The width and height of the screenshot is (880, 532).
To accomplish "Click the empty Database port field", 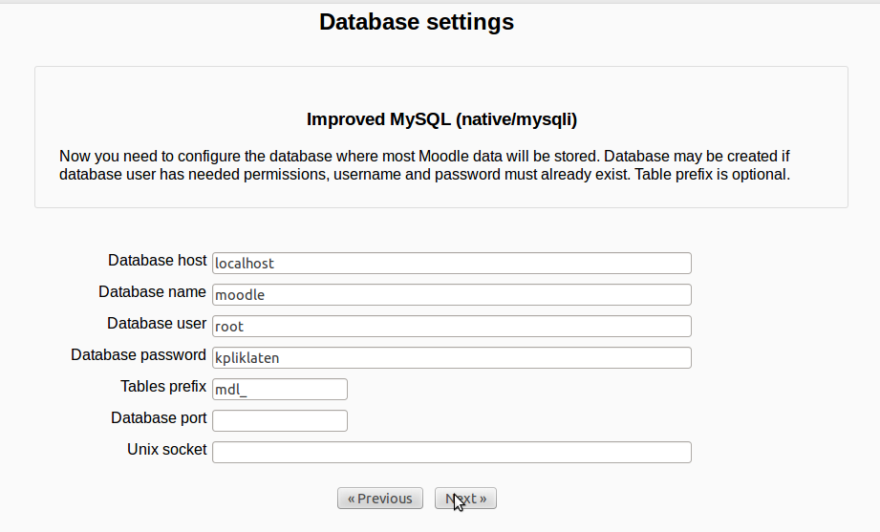I will [280, 420].
